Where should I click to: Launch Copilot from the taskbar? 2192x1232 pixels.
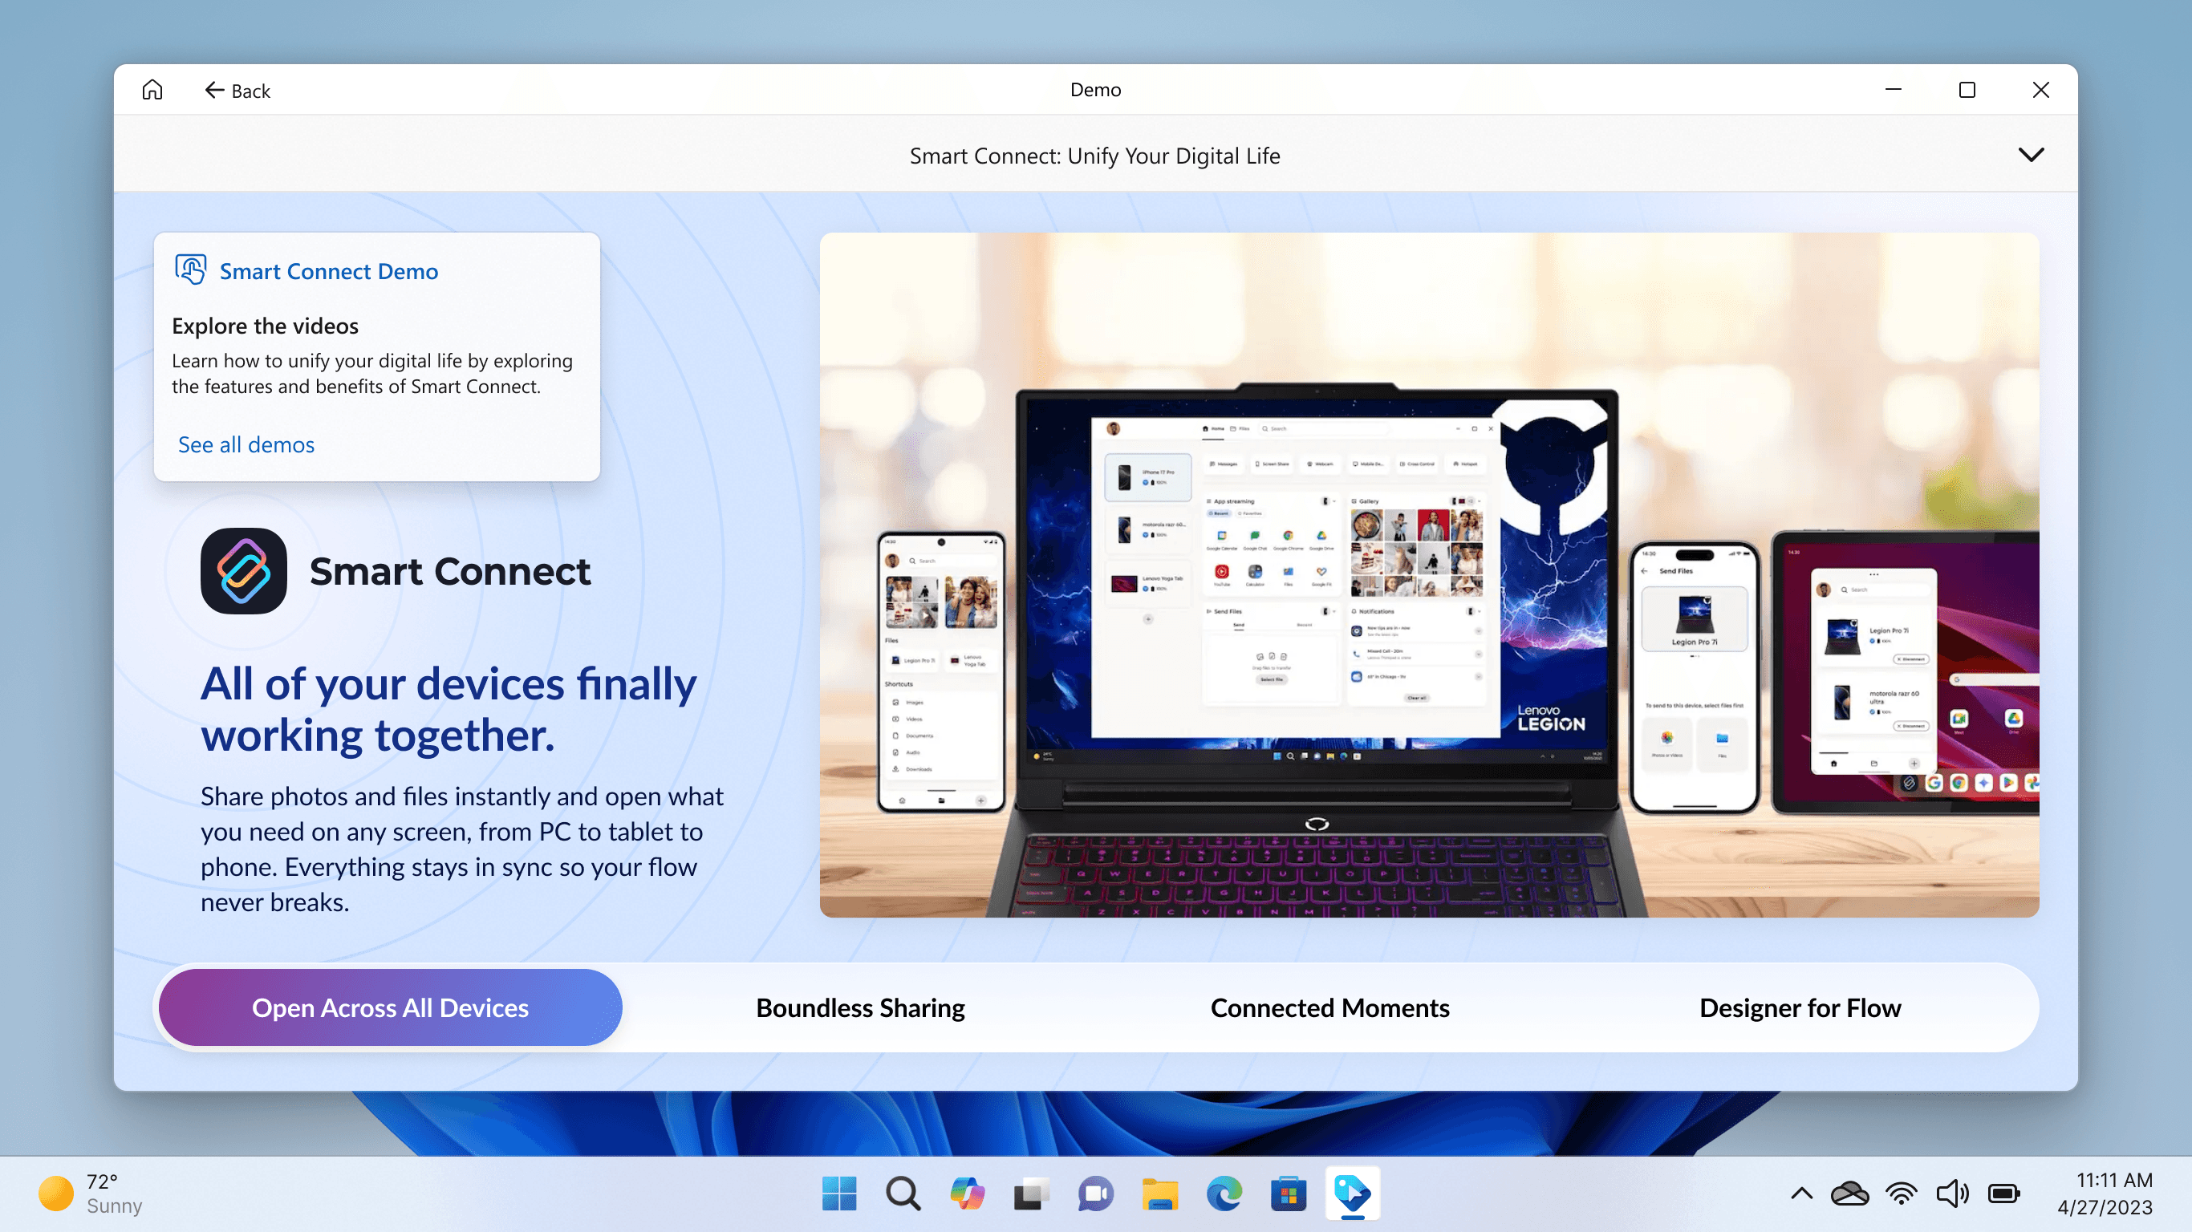[968, 1193]
